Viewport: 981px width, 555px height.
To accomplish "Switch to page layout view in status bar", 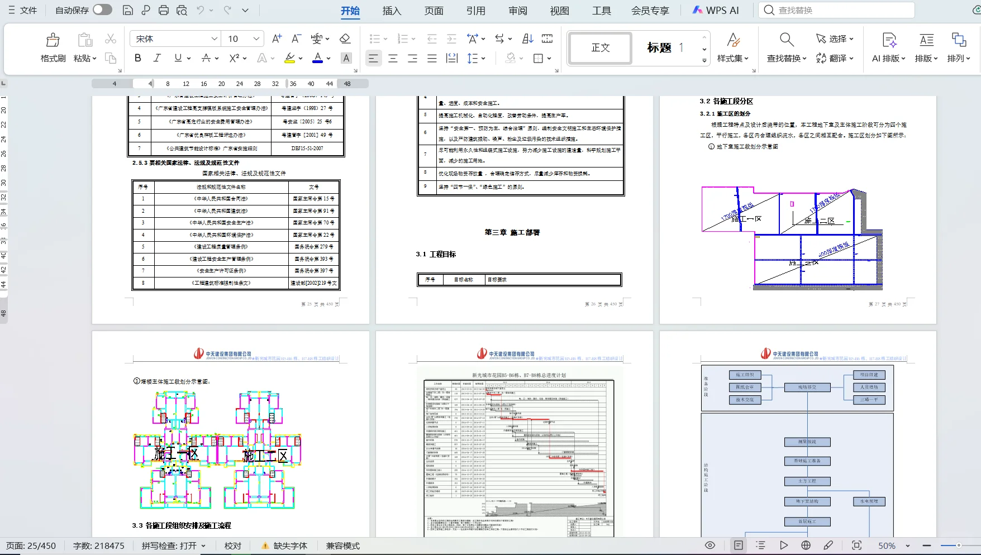I will (x=739, y=546).
